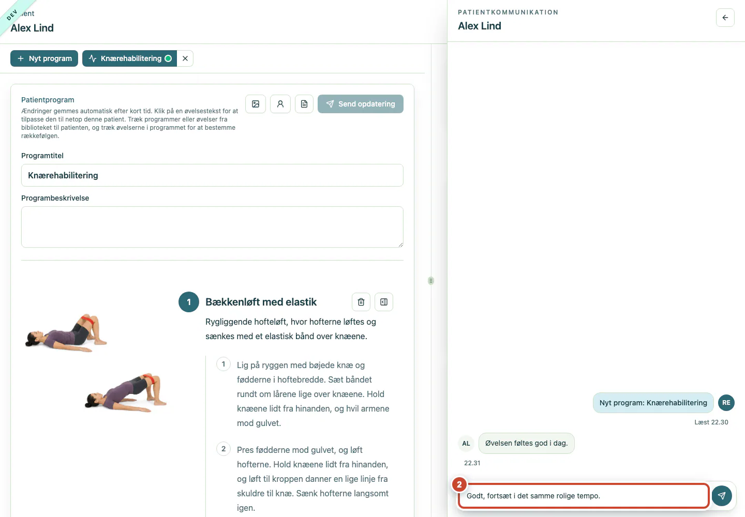Open the document icon button

[304, 104]
